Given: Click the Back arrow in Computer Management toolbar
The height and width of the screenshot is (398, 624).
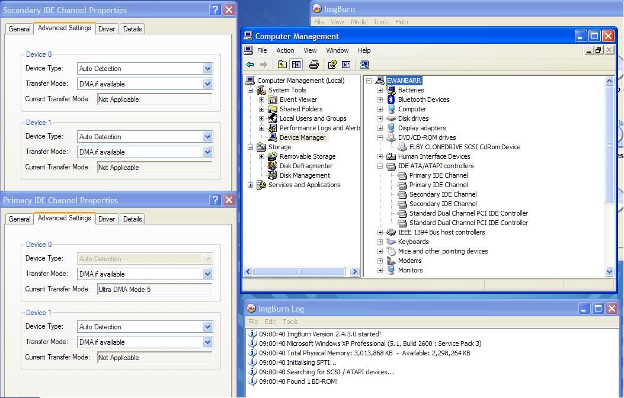Looking at the screenshot, I should pyautogui.click(x=250, y=65).
